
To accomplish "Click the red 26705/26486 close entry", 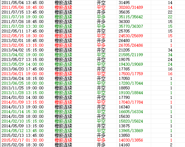I will (x=131, y=45).
